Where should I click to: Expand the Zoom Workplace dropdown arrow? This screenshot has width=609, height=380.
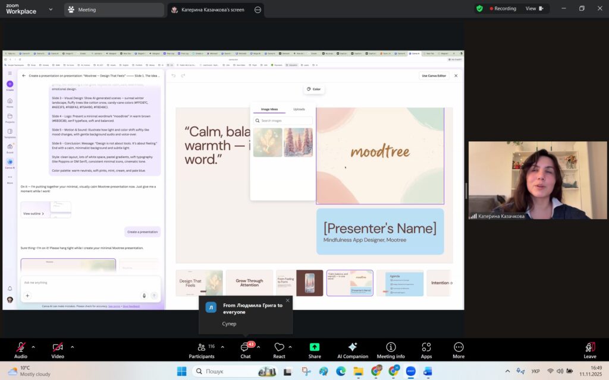point(51,9)
